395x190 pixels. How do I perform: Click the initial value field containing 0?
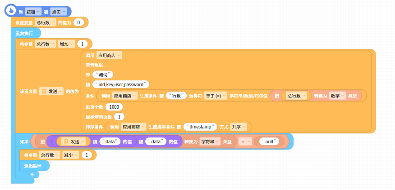(x=78, y=22)
